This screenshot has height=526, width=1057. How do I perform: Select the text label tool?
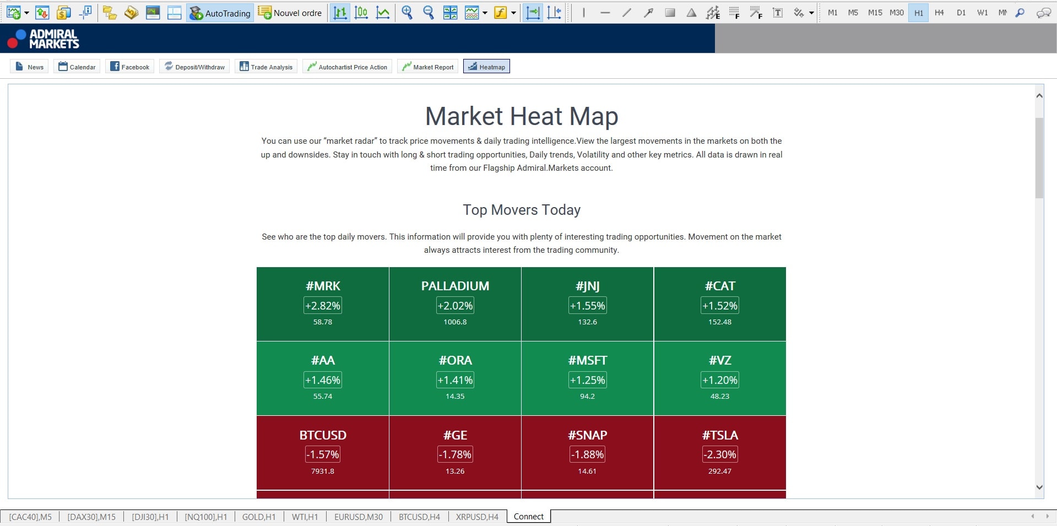click(x=777, y=13)
